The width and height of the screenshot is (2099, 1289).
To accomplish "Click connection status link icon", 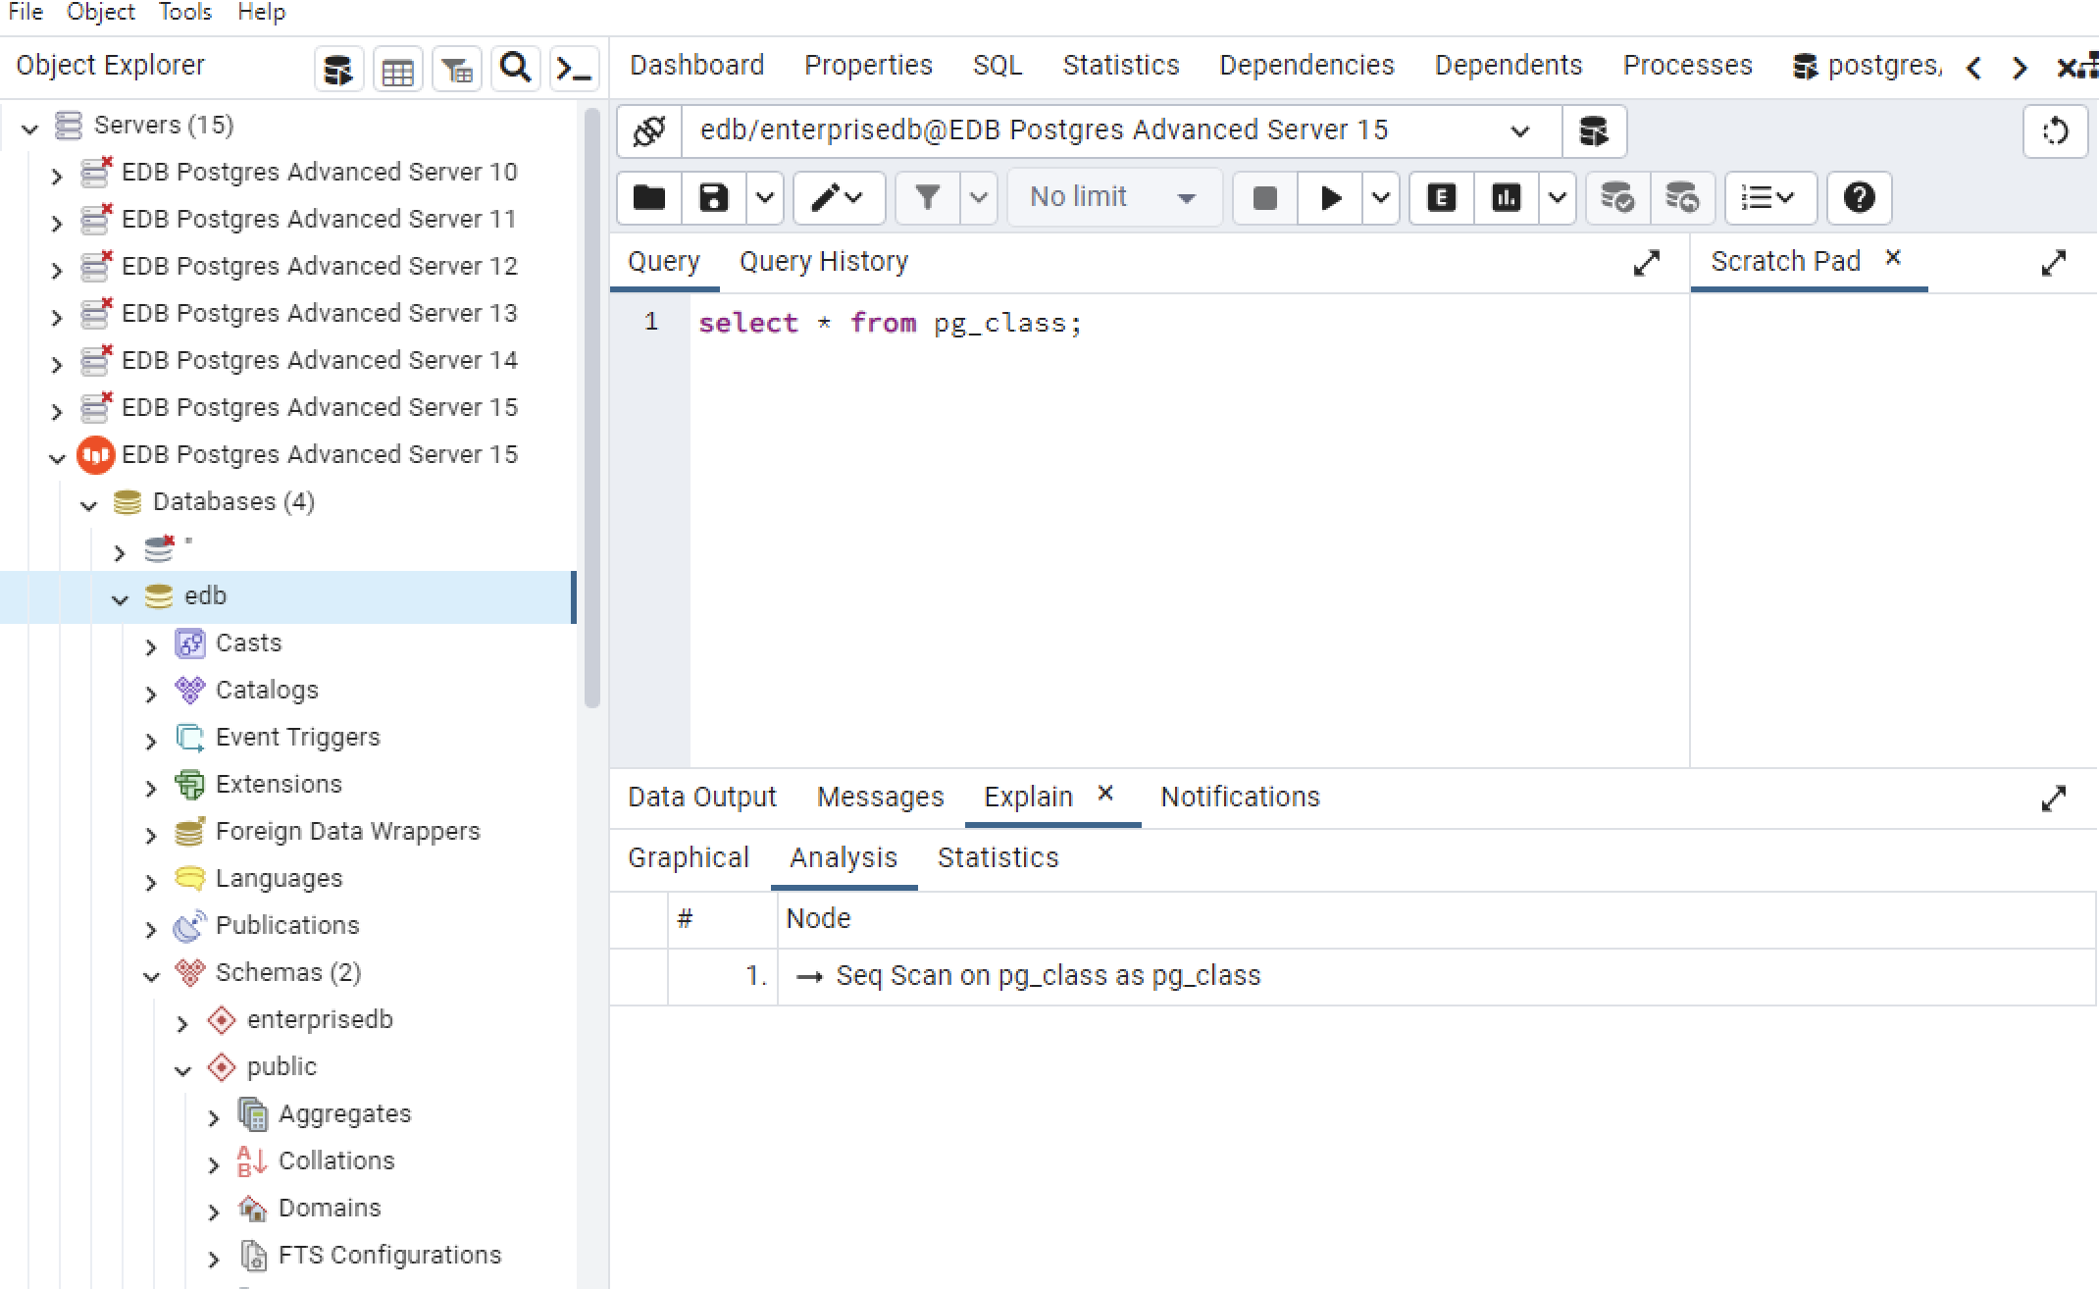I will click(x=649, y=130).
